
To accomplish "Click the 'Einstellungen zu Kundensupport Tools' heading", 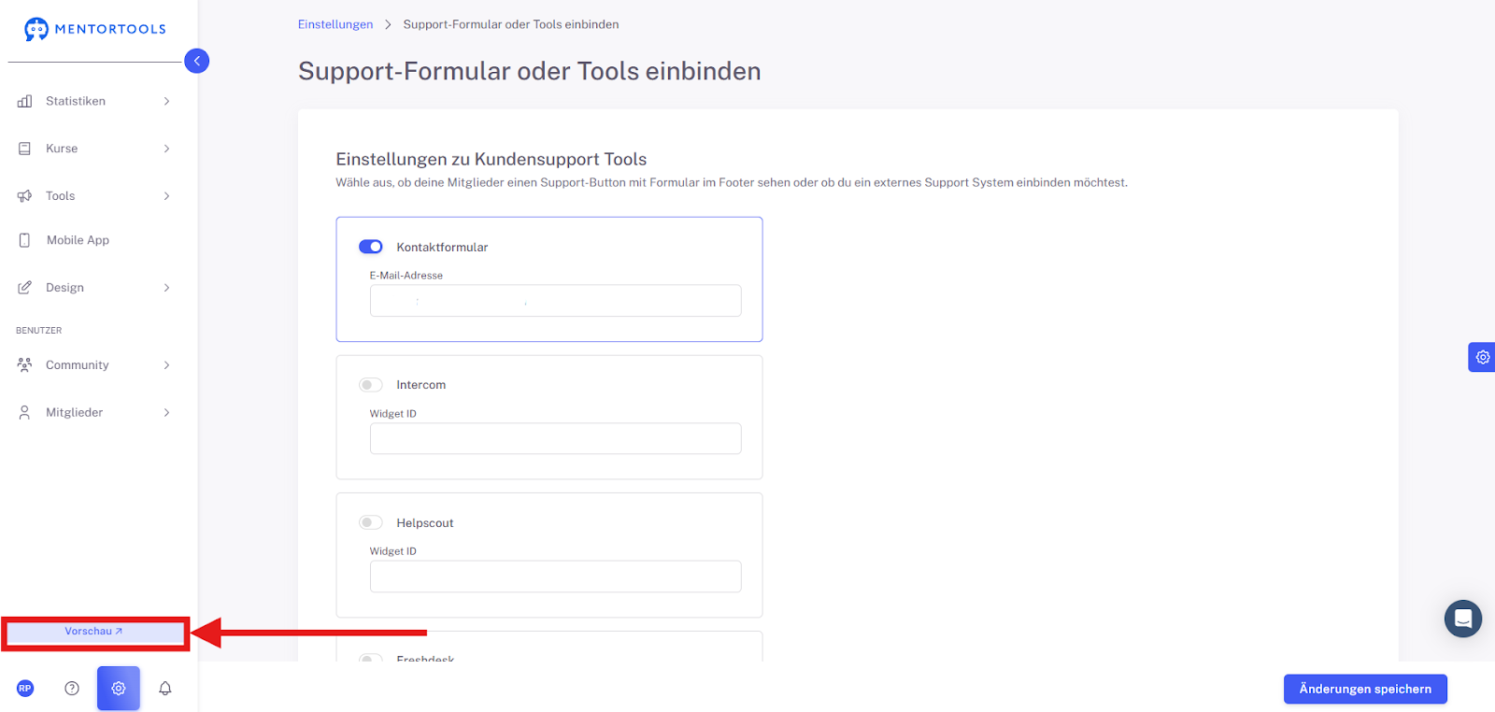I will [x=491, y=159].
